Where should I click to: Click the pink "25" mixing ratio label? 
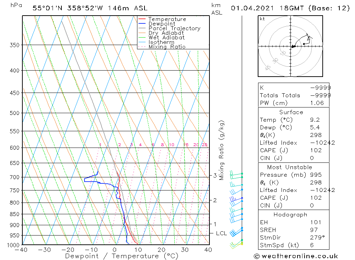205,145
